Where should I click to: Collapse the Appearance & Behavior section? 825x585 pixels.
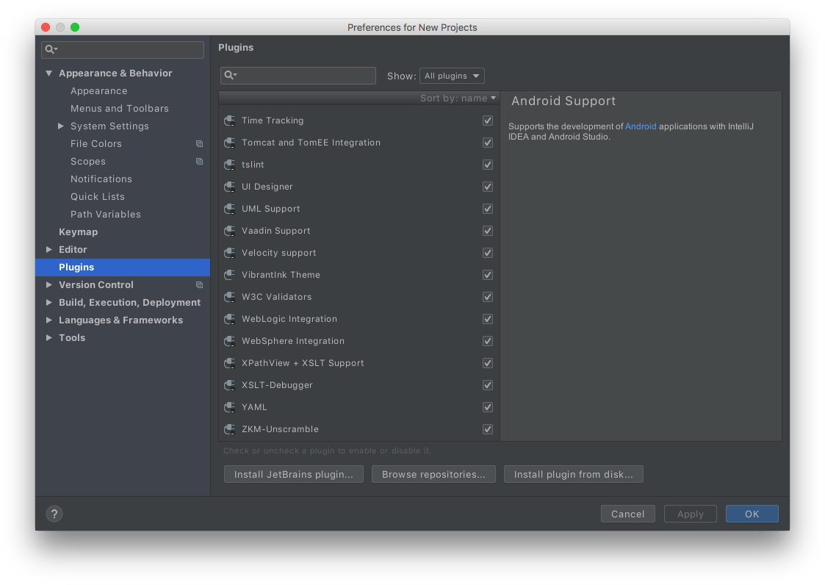(49, 73)
